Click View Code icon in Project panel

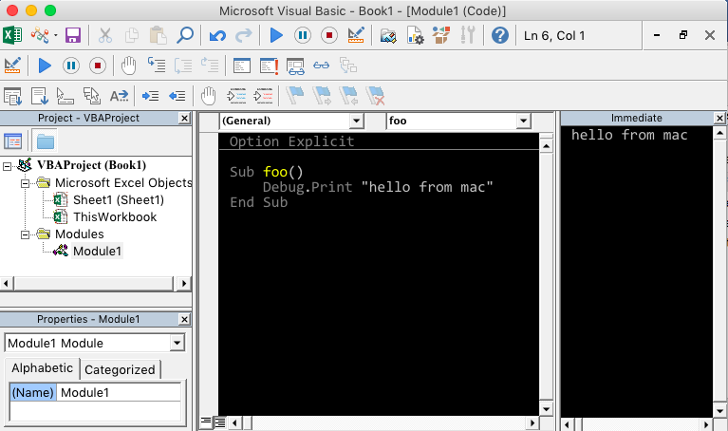click(x=12, y=141)
